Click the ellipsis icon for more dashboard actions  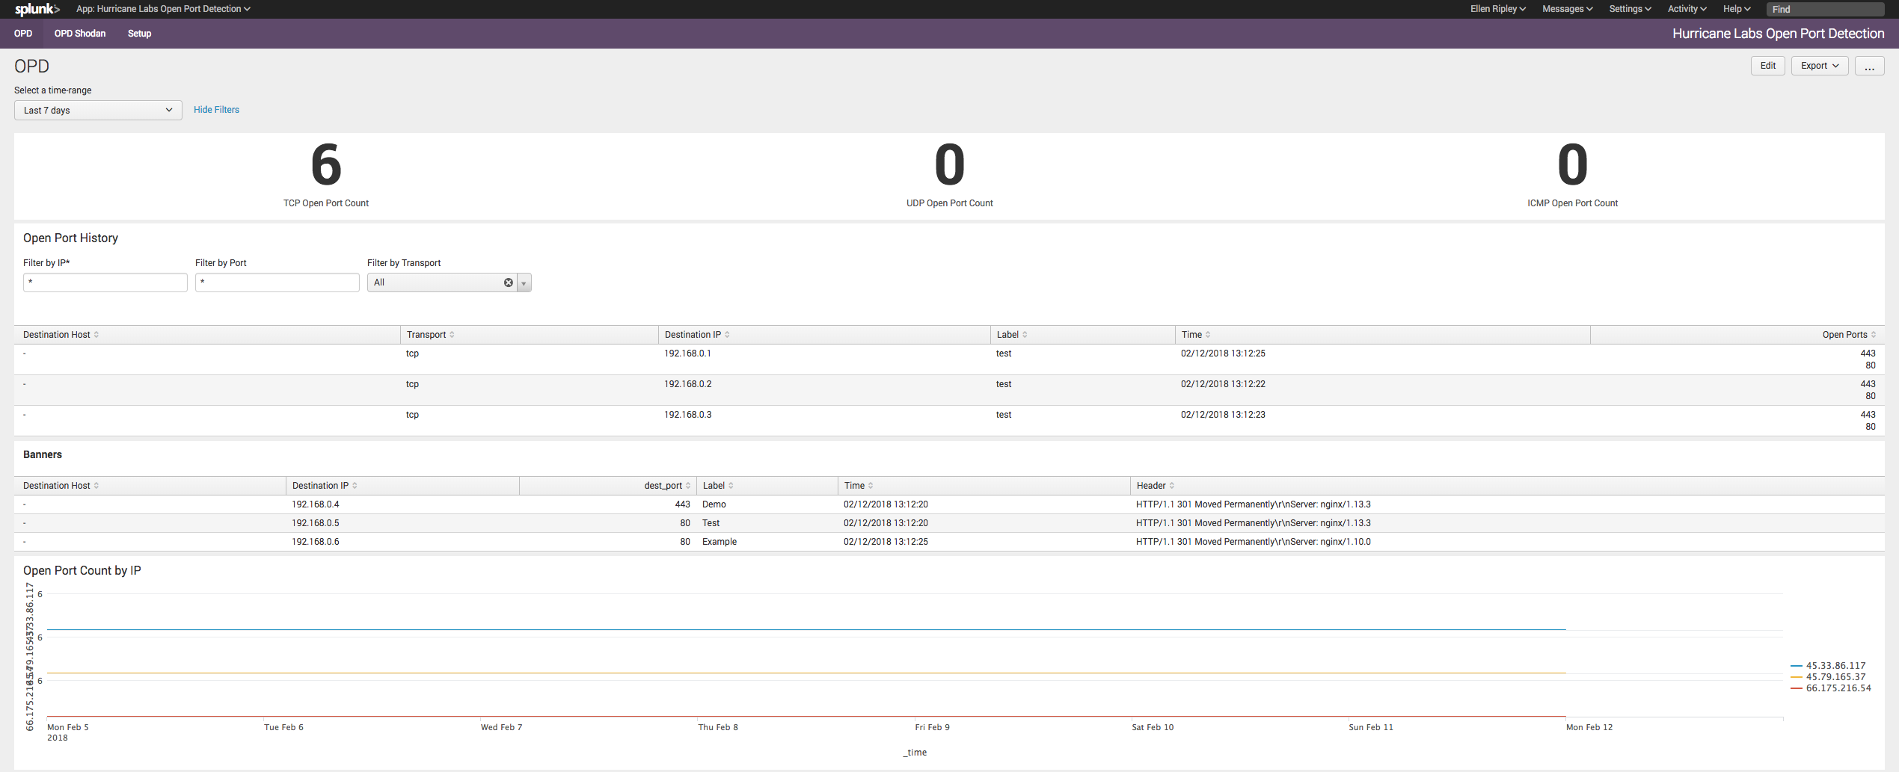(x=1870, y=66)
